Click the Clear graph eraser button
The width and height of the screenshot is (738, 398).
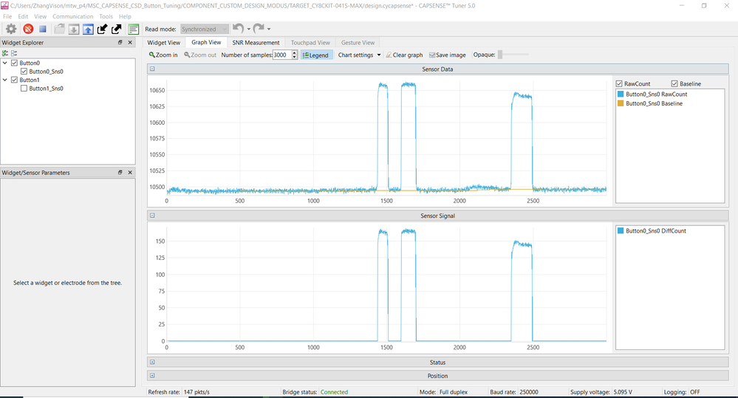[x=404, y=55]
